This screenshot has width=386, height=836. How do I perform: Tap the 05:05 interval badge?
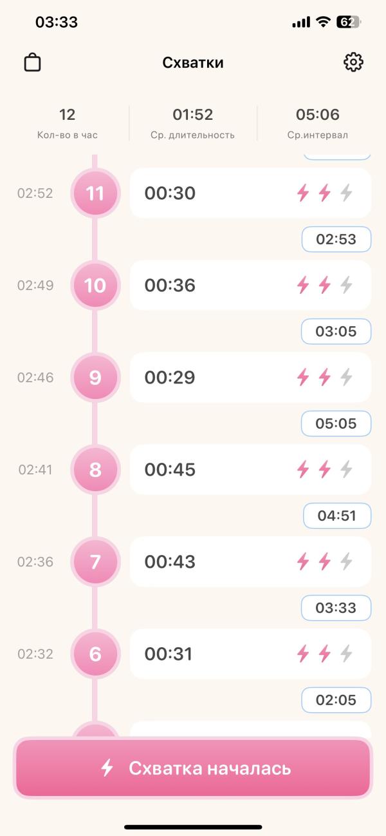pyautogui.click(x=336, y=423)
